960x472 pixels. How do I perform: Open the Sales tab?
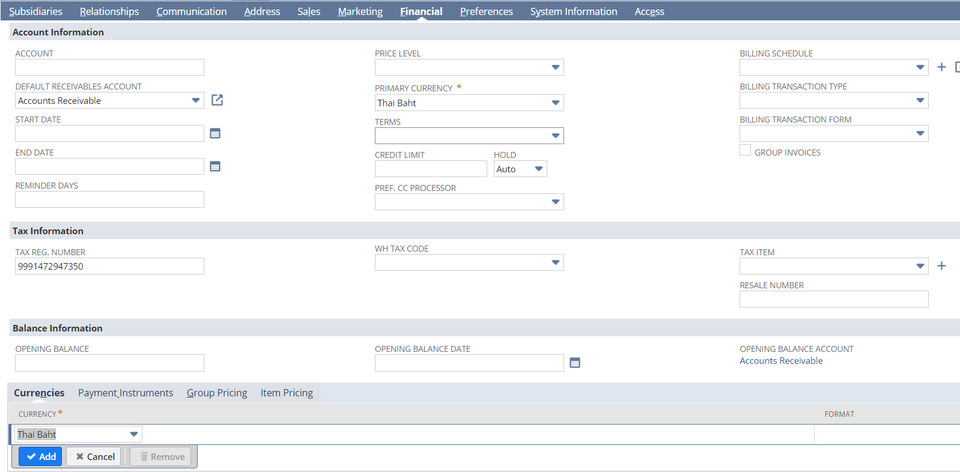click(309, 11)
